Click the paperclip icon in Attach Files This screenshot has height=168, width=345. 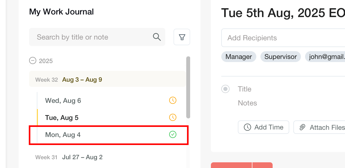(x=302, y=127)
